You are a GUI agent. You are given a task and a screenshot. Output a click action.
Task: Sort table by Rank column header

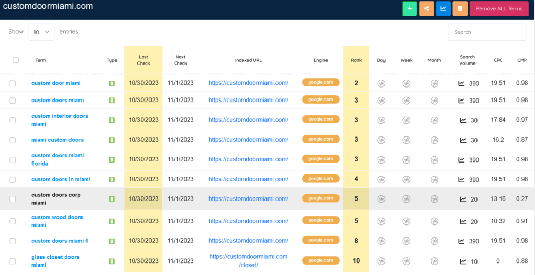pyautogui.click(x=356, y=60)
